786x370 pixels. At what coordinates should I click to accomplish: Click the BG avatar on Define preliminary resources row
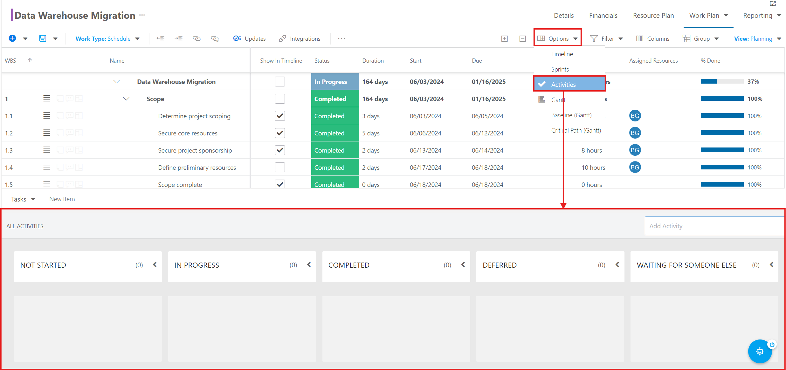coord(635,167)
